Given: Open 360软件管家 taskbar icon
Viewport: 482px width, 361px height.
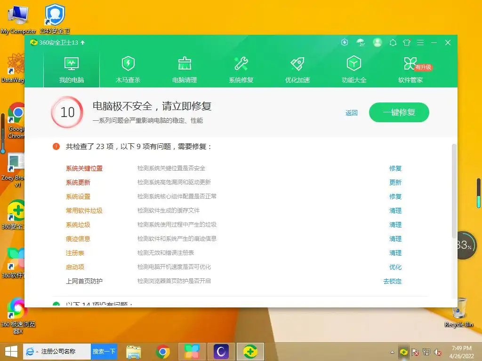Looking at the screenshot, I should pyautogui.click(x=192, y=352).
